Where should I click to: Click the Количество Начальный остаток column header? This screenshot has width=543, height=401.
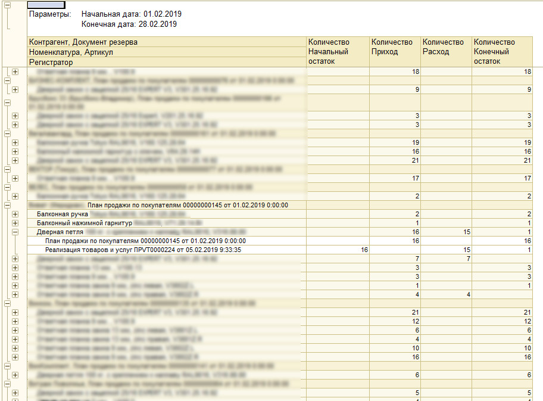click(337, 52)
